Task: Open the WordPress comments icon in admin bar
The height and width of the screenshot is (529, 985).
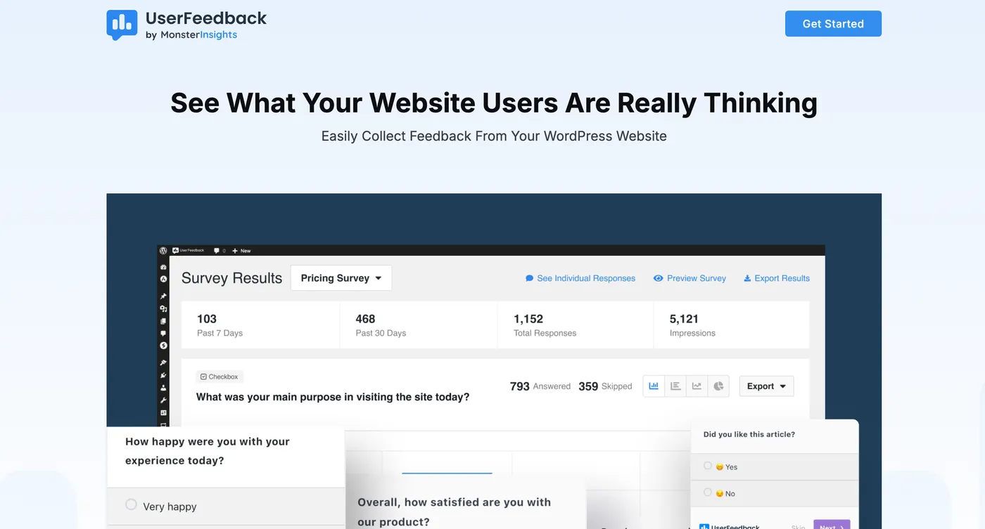Action: click(216, 250)
